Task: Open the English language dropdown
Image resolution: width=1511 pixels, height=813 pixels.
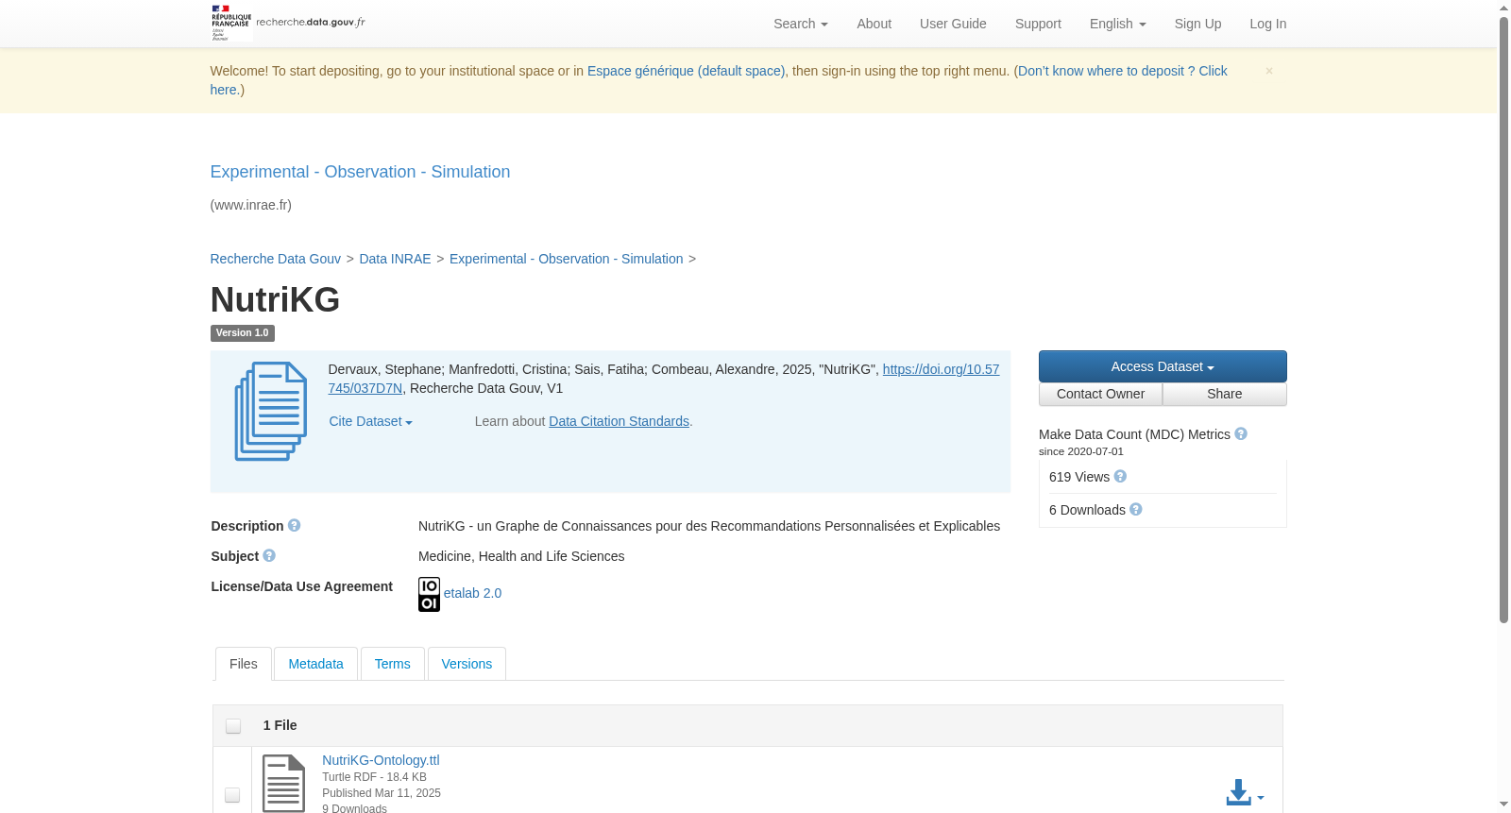Action: [x=1118, y=24]
